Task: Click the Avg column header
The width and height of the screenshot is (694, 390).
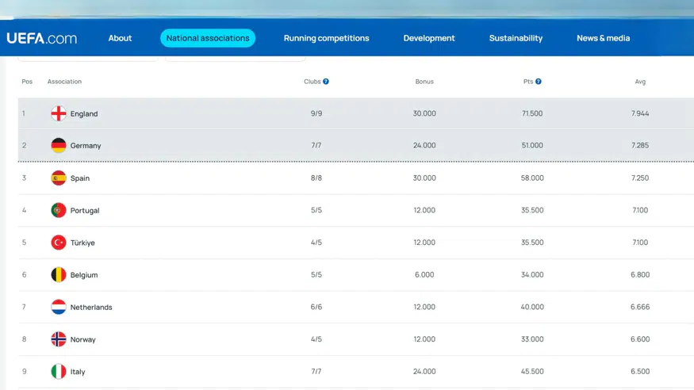Action: 640,82
